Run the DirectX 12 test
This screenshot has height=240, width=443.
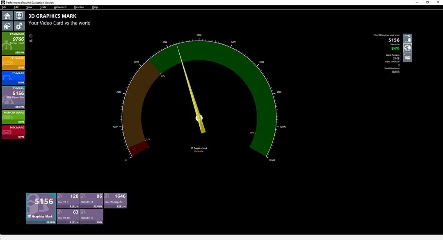(x=99, y=222)
